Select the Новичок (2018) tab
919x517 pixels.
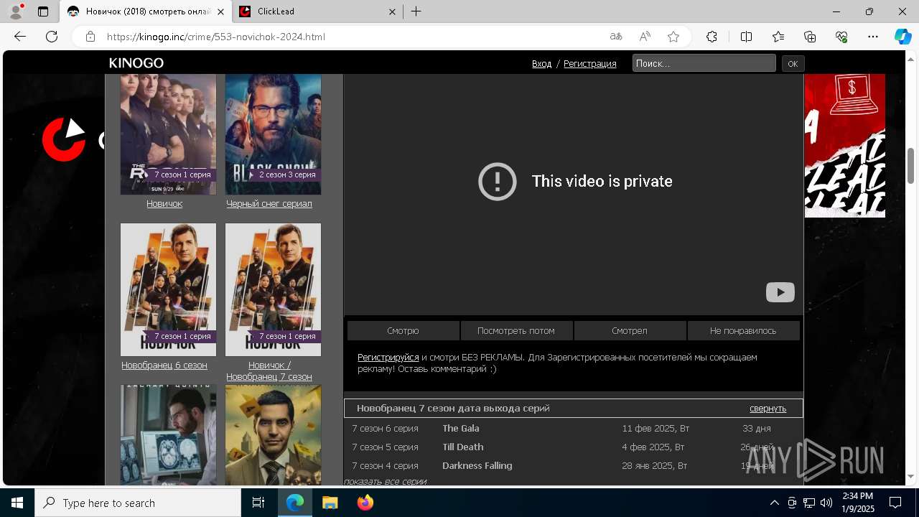tap(146, 11)
